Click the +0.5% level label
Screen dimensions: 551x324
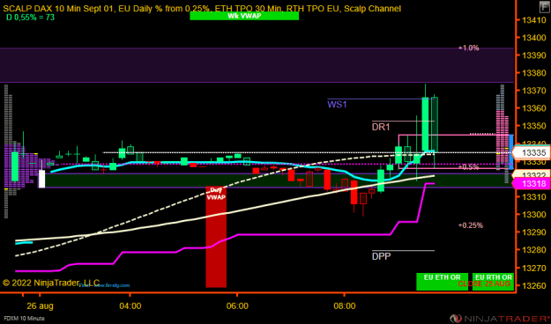[x=468, y=167]
